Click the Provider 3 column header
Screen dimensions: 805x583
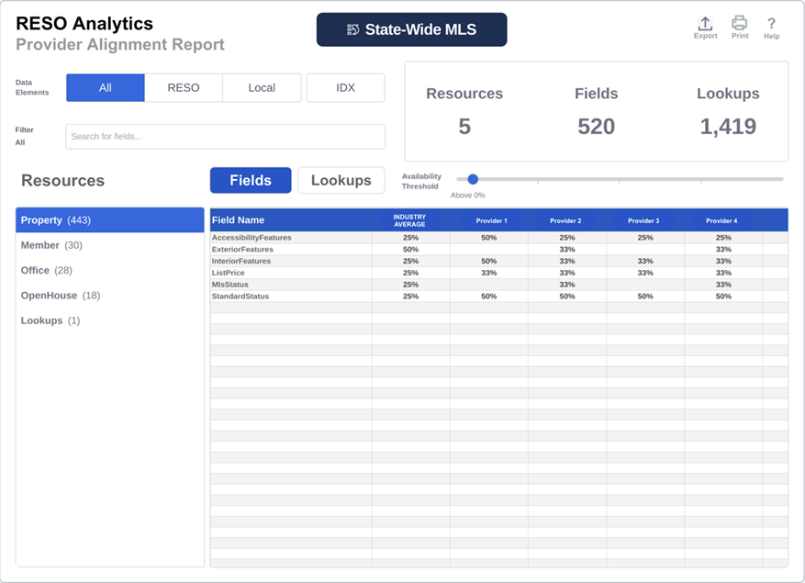point(643,221)
